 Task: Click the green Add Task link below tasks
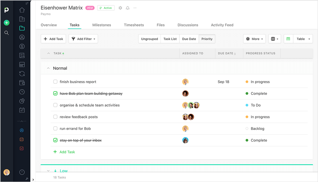pos(64,152)
